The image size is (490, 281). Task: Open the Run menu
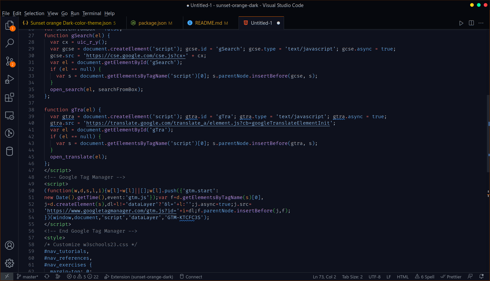click(x=75, y=14)
